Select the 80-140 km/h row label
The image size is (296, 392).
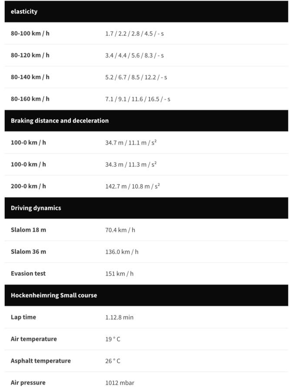[30, 77]
